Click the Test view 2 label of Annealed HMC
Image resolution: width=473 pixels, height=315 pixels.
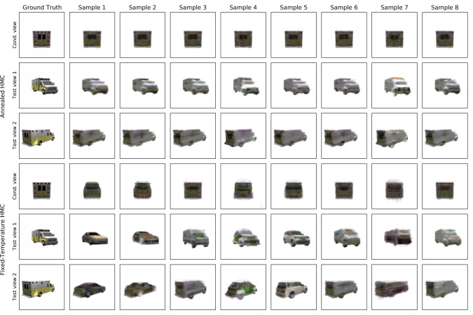15,136
